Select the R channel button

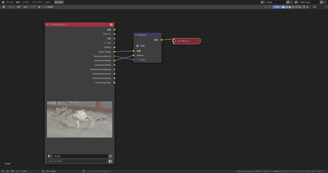coord(293,7)
